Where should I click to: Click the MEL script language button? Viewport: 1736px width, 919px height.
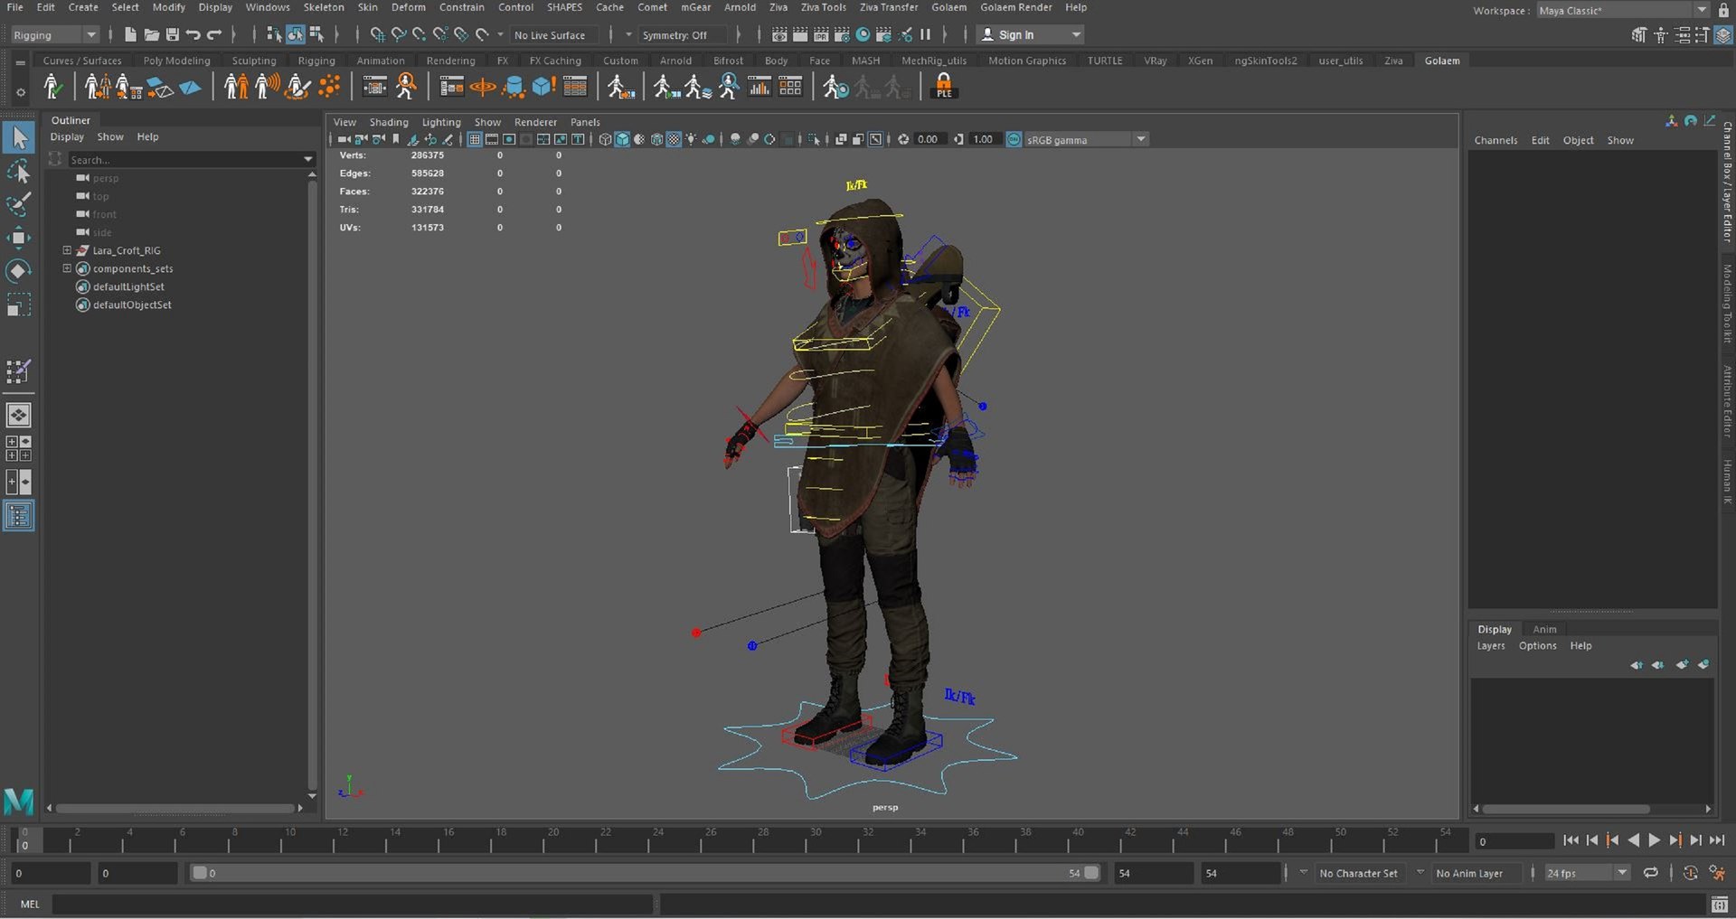pyautogui.click(x=30, y=904)
